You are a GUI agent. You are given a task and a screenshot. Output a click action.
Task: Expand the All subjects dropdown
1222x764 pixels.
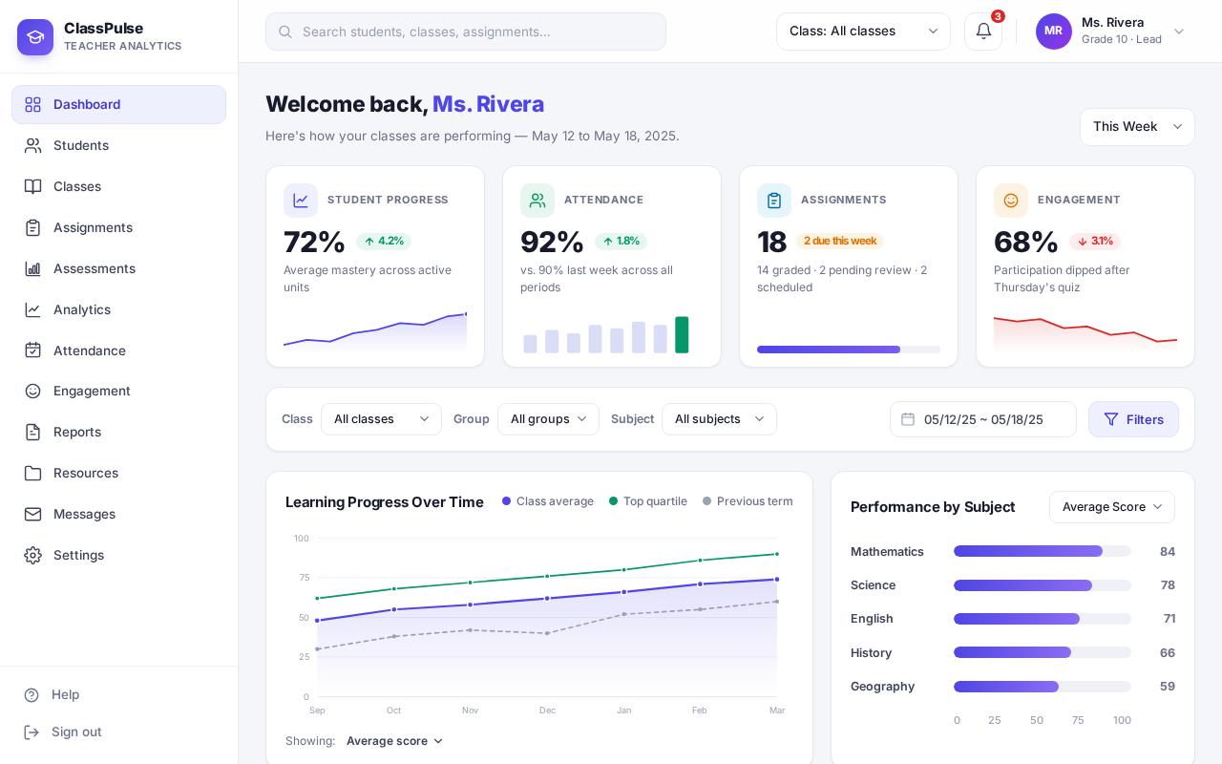point(719,419)
